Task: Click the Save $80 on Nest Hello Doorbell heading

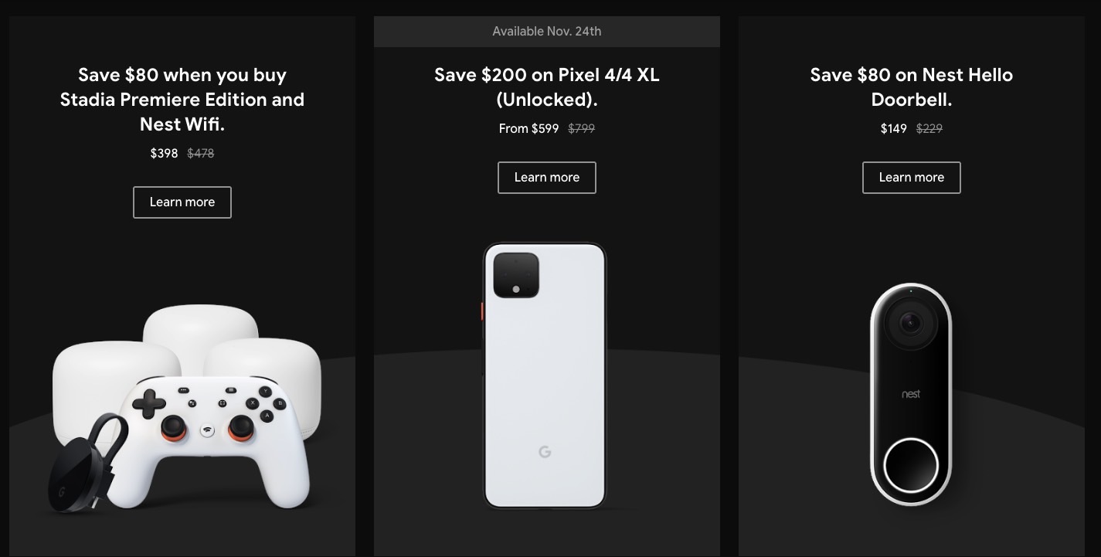Action: tap(912, 87)
